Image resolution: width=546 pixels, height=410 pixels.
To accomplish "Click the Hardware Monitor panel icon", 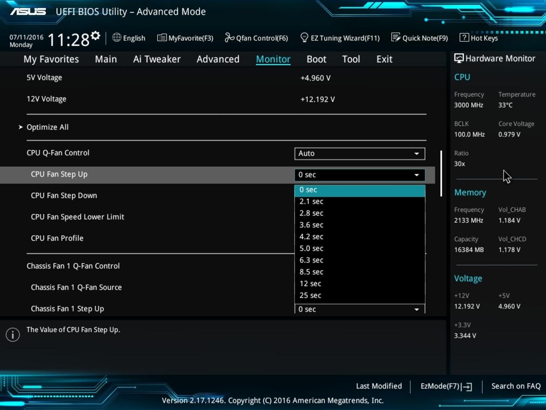I will point(458,58).
